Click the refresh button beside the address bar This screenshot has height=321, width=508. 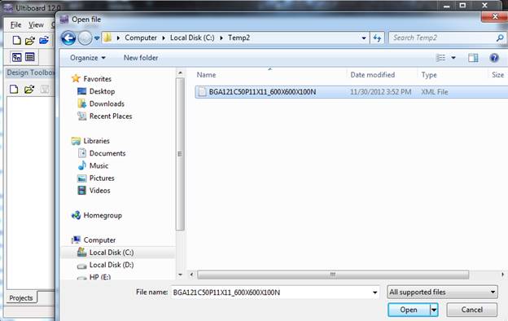point(377,38)
